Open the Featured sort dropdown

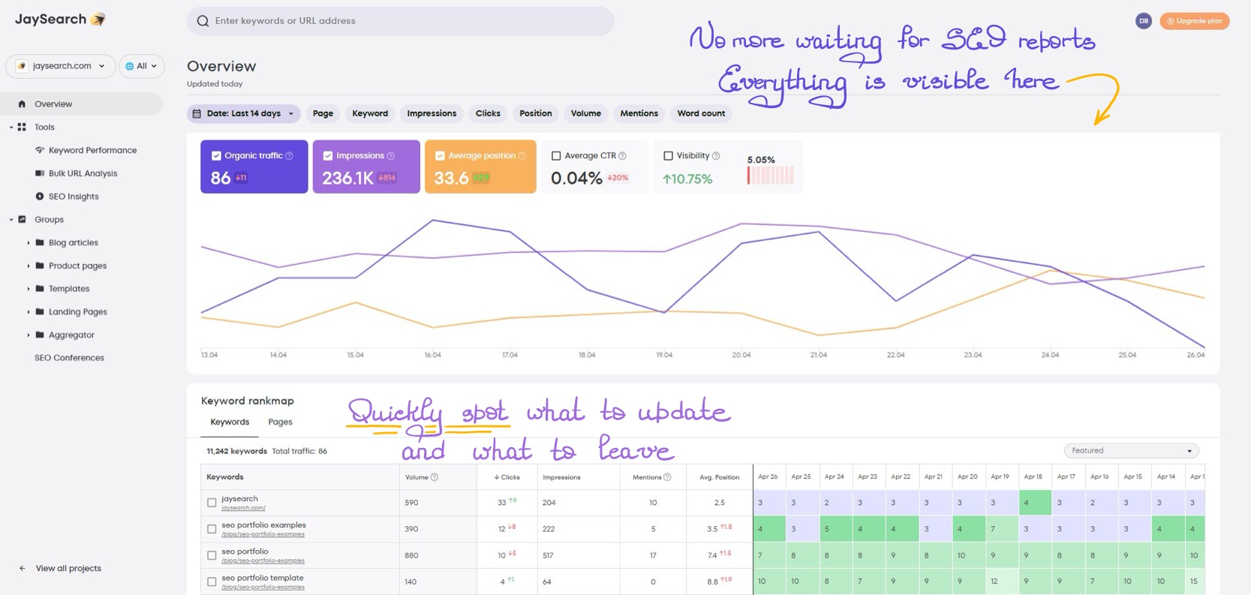[1131, 451]
